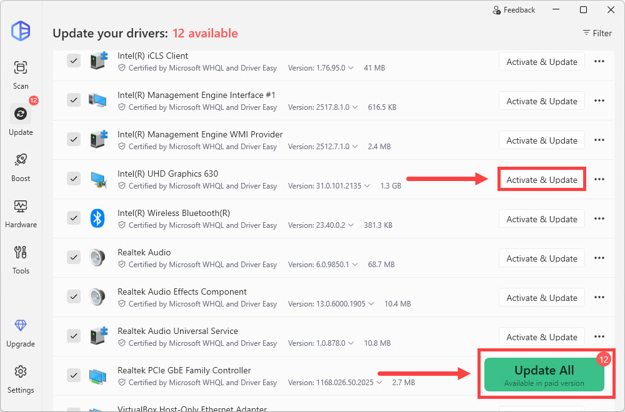
Task: Click the Driver Easy logo
Action: 21,31
